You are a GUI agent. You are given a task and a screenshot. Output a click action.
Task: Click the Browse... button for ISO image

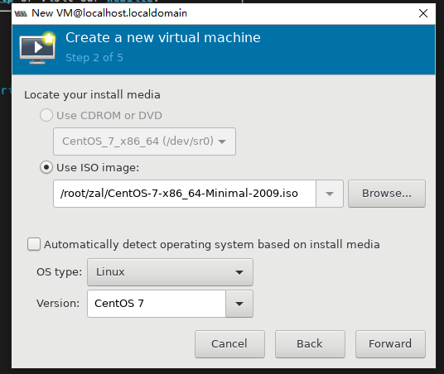387,194
